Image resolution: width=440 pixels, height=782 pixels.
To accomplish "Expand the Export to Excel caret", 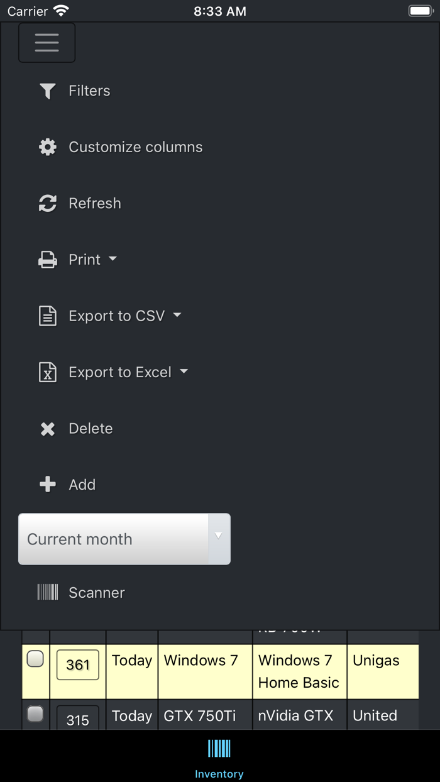I will pyautogui.click(x=184, y=372).
